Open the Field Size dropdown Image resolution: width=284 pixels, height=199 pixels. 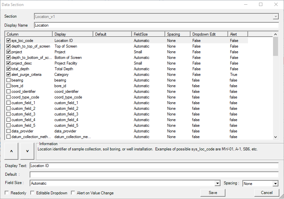[217, 183]
